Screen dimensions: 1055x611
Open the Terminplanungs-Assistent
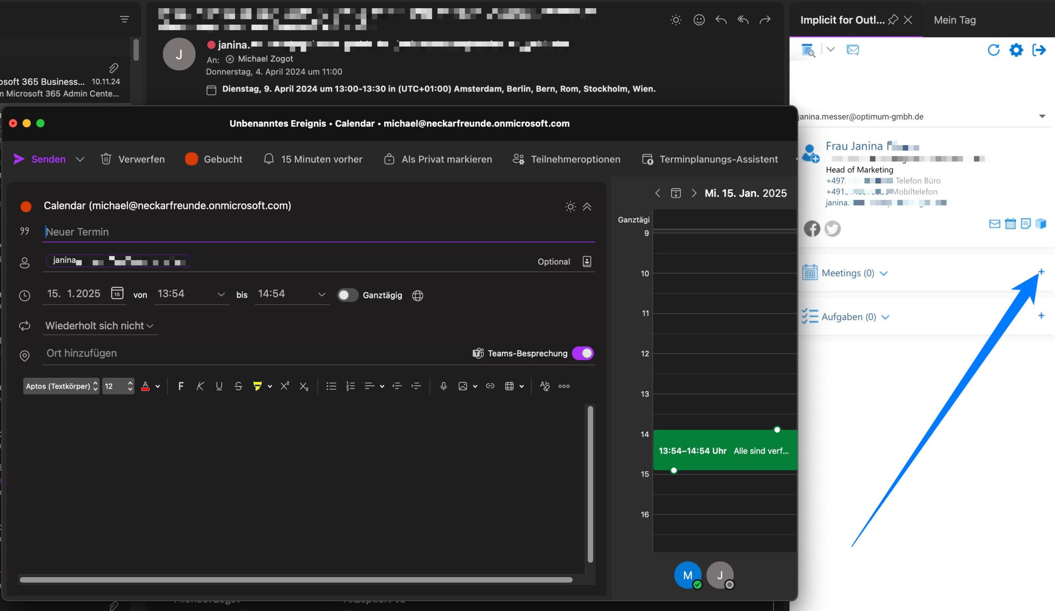[x=710, y=159]
